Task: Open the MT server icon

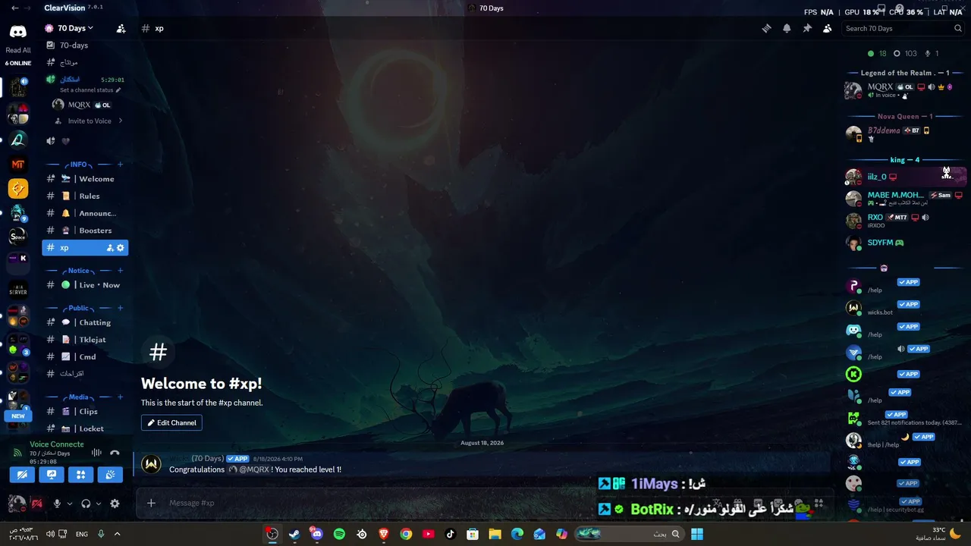Action: (18, 164)
